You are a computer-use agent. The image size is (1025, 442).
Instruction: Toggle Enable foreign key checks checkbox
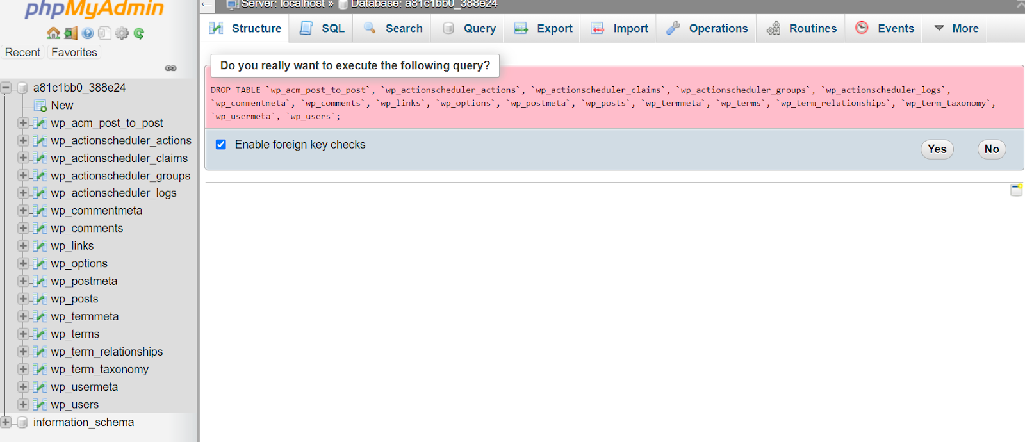click(221, 145)
